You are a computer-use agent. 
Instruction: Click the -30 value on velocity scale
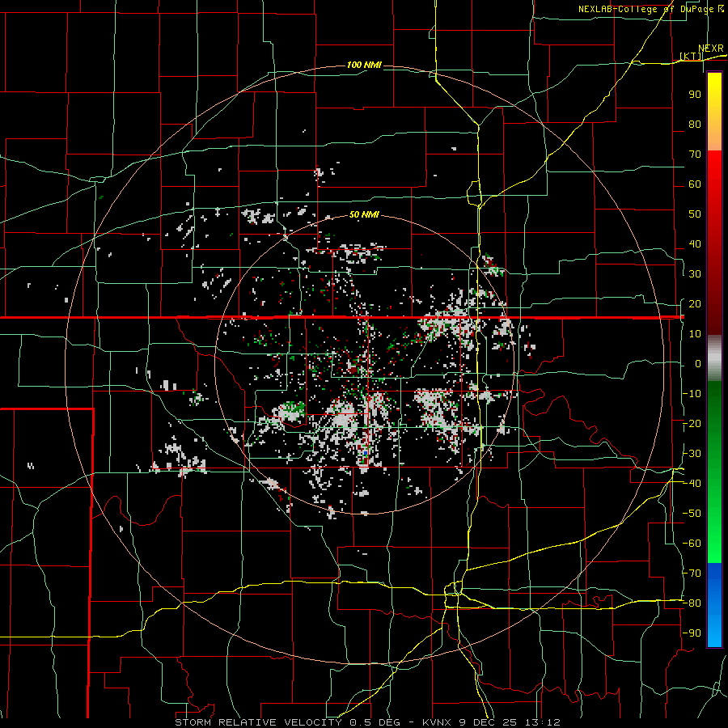click(692, 453)
